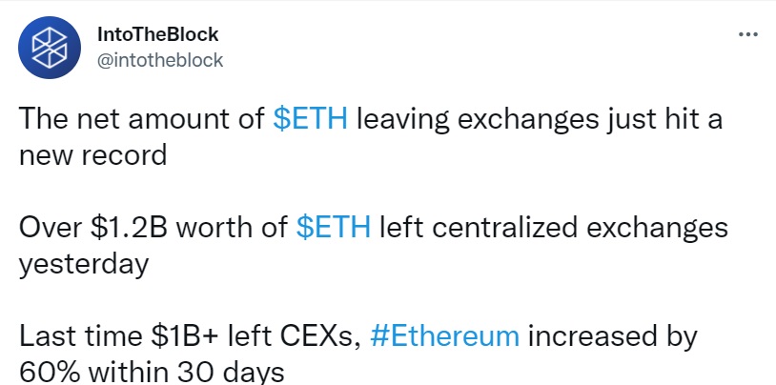
Task: Click the word 'CEXs,' before #Ethereum
Action: point(320,336)
